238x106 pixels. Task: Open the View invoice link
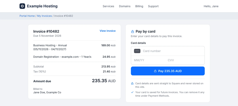(x=108, y=31)
